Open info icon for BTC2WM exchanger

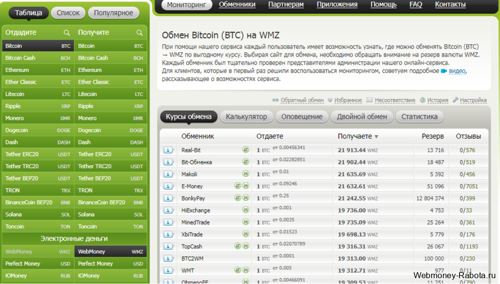click(x=168, y=259)
